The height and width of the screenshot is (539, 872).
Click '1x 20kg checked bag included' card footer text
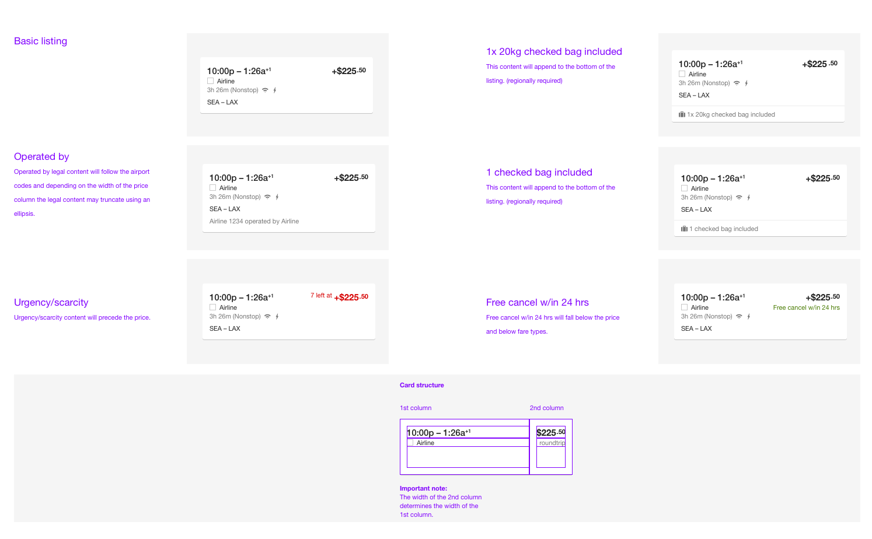731,114
